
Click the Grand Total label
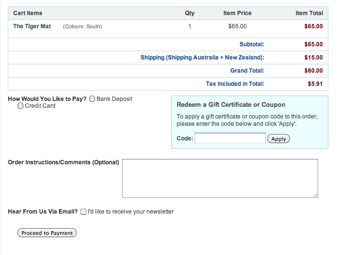[x=247, y=71]
